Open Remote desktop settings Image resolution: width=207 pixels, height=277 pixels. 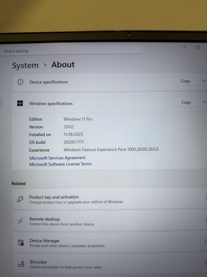coord(110,221)
